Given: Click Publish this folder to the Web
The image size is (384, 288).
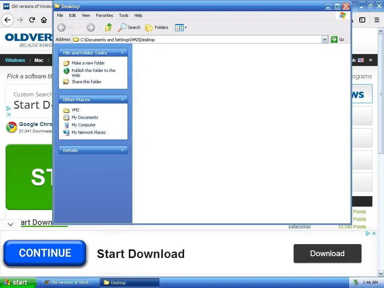Looking at the screenshot, I should [x=93, y=73].
